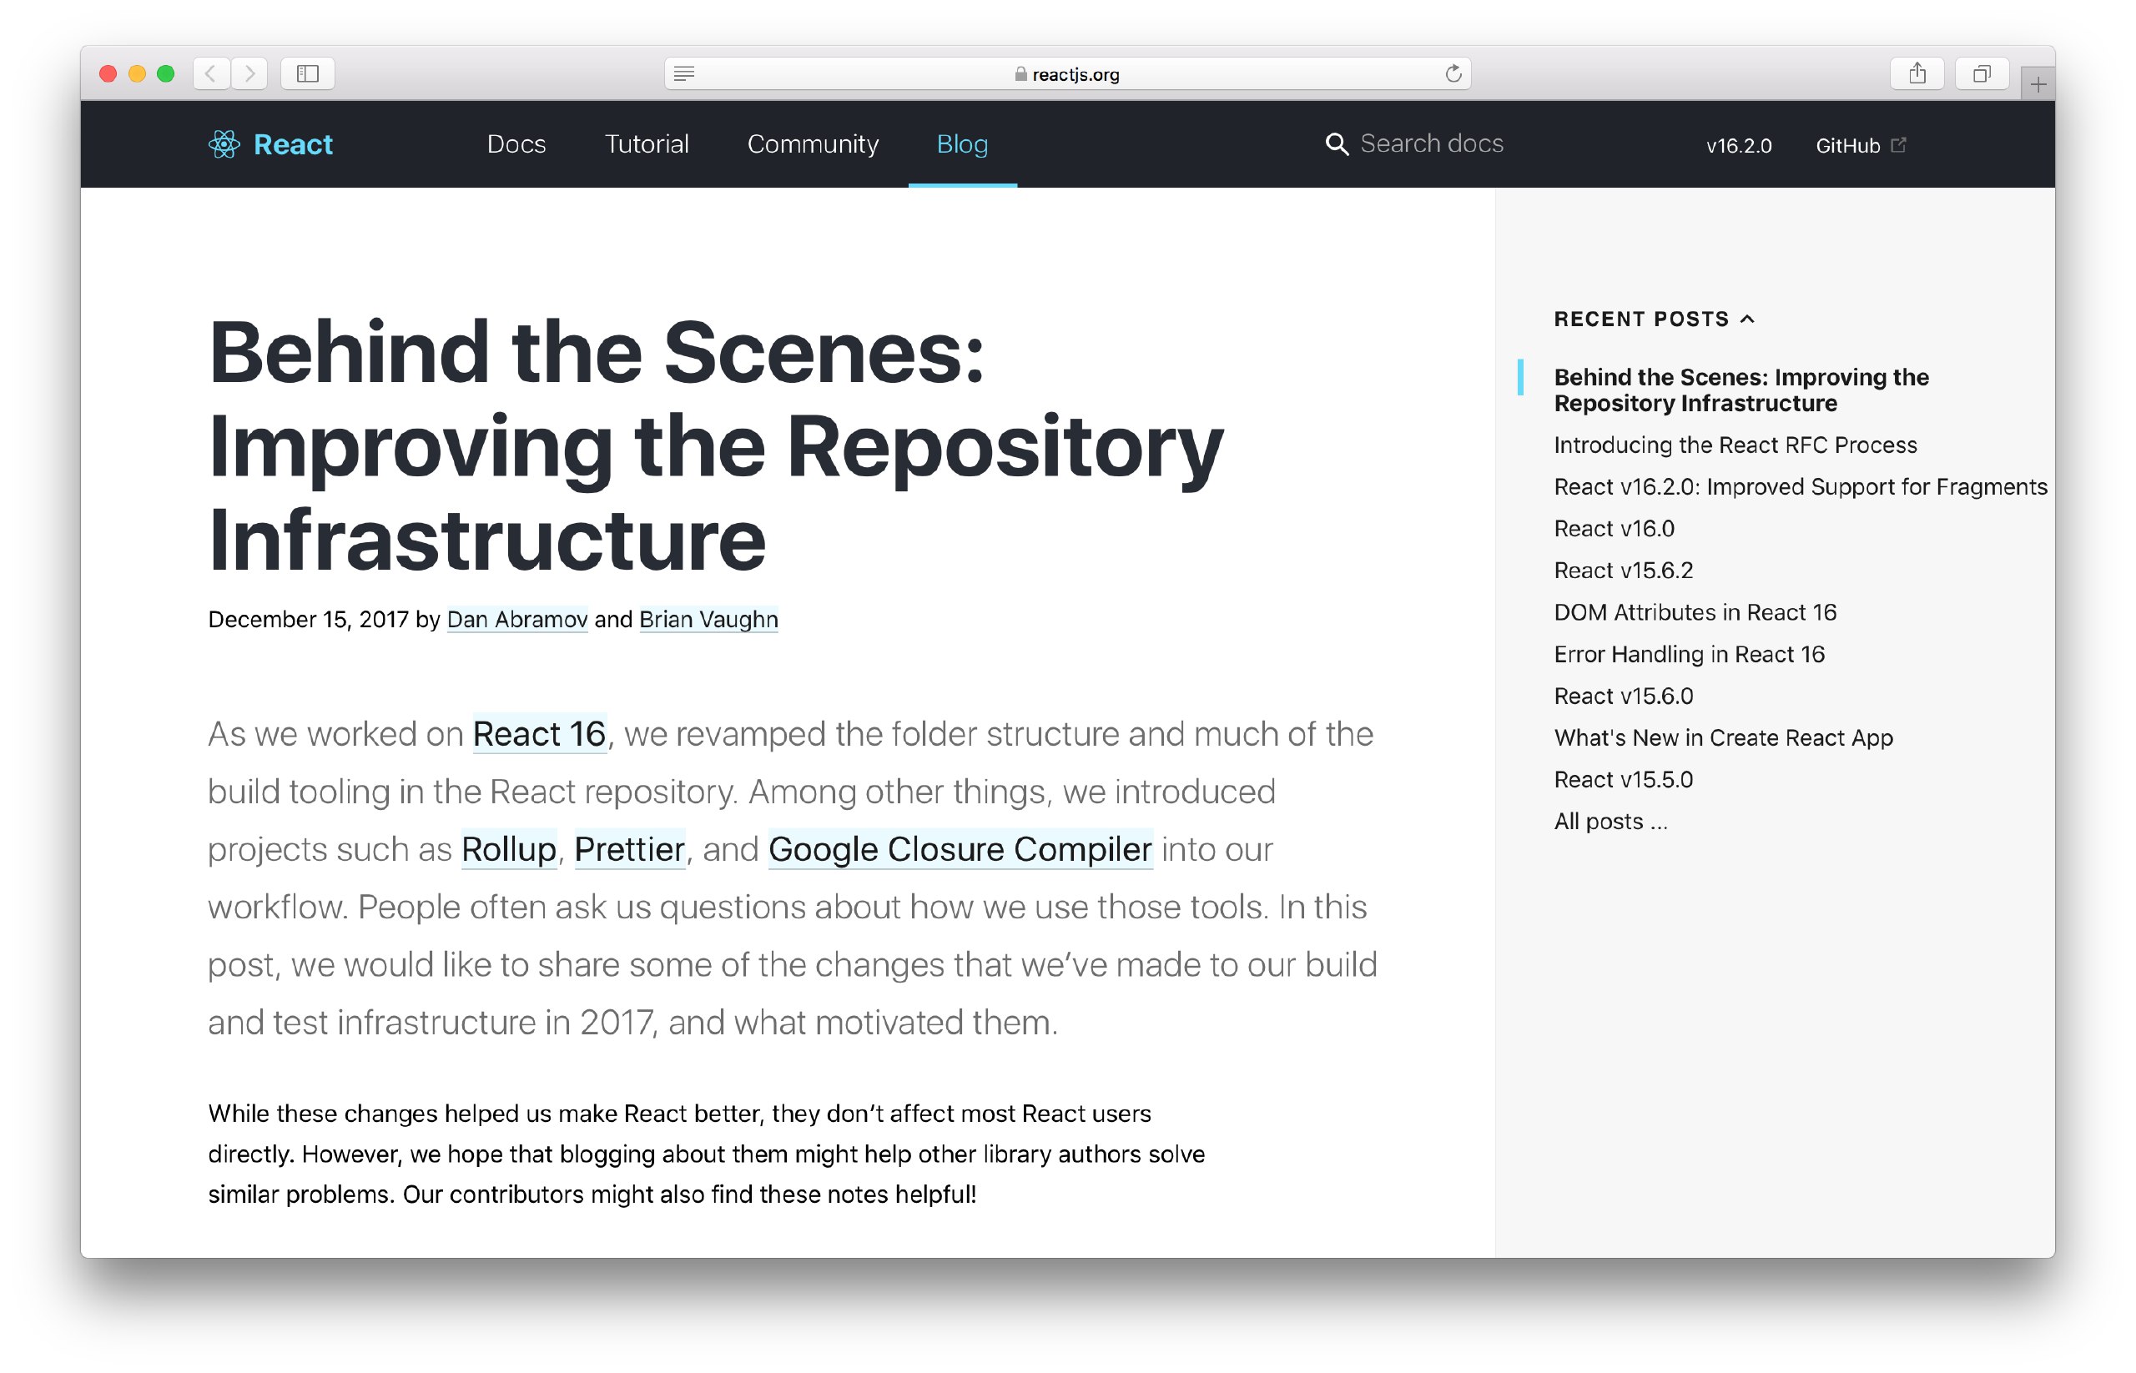Open the React v15.6.0 post
The image size is (2136, 1373).
click(1622, 697)
